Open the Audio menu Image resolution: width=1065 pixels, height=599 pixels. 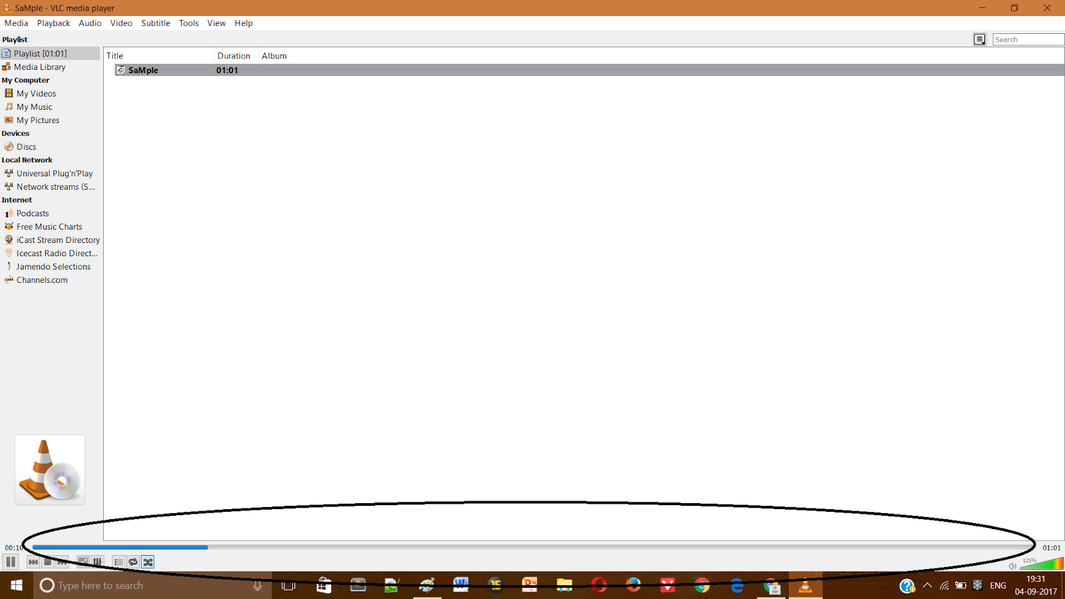[x=90, y=23]
